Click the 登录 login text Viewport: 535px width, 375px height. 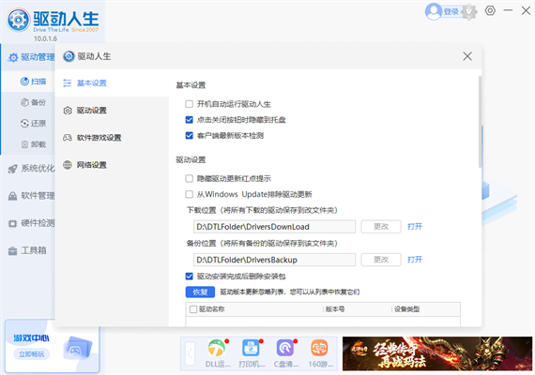pos(451,12)
